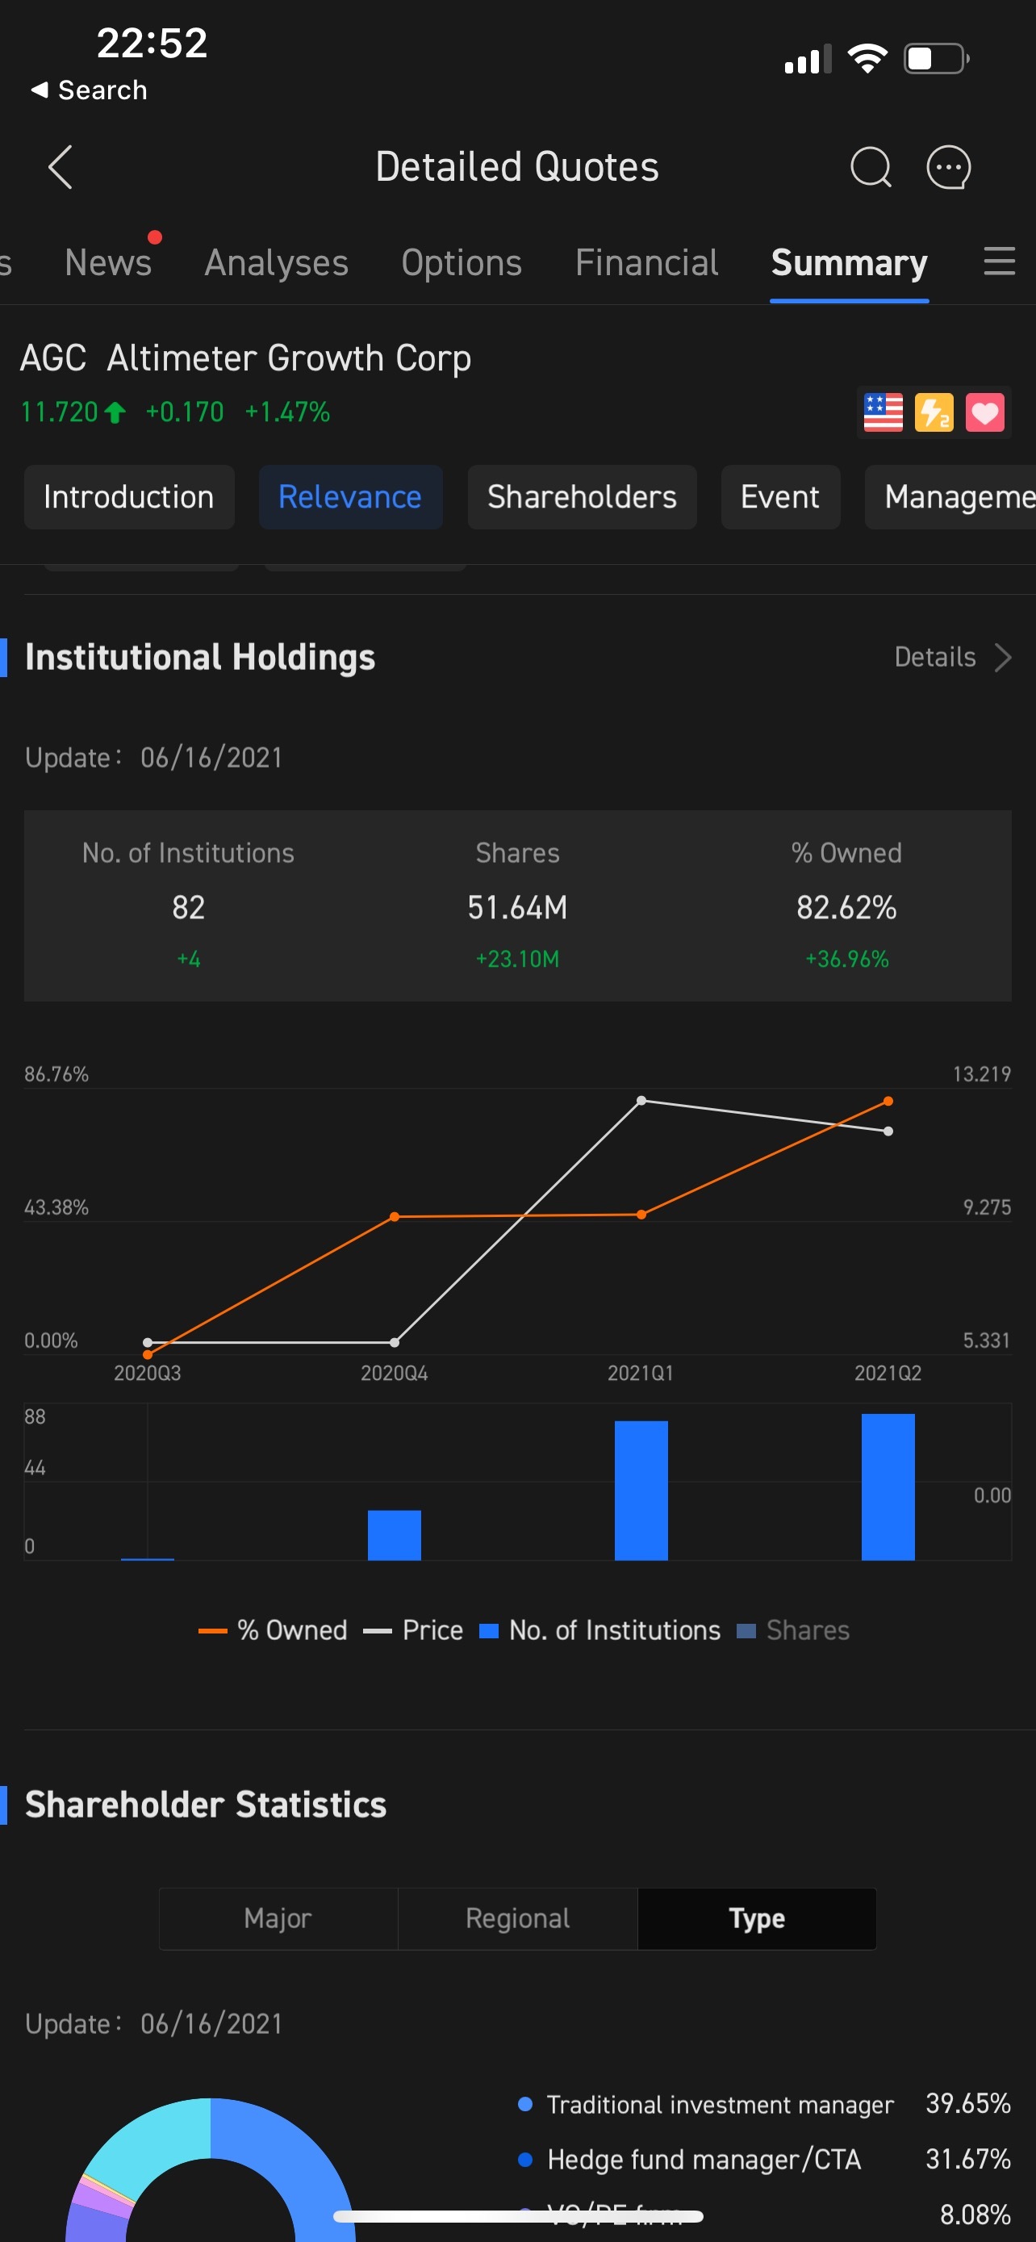Return to Search via status bar

coord(89,90)
